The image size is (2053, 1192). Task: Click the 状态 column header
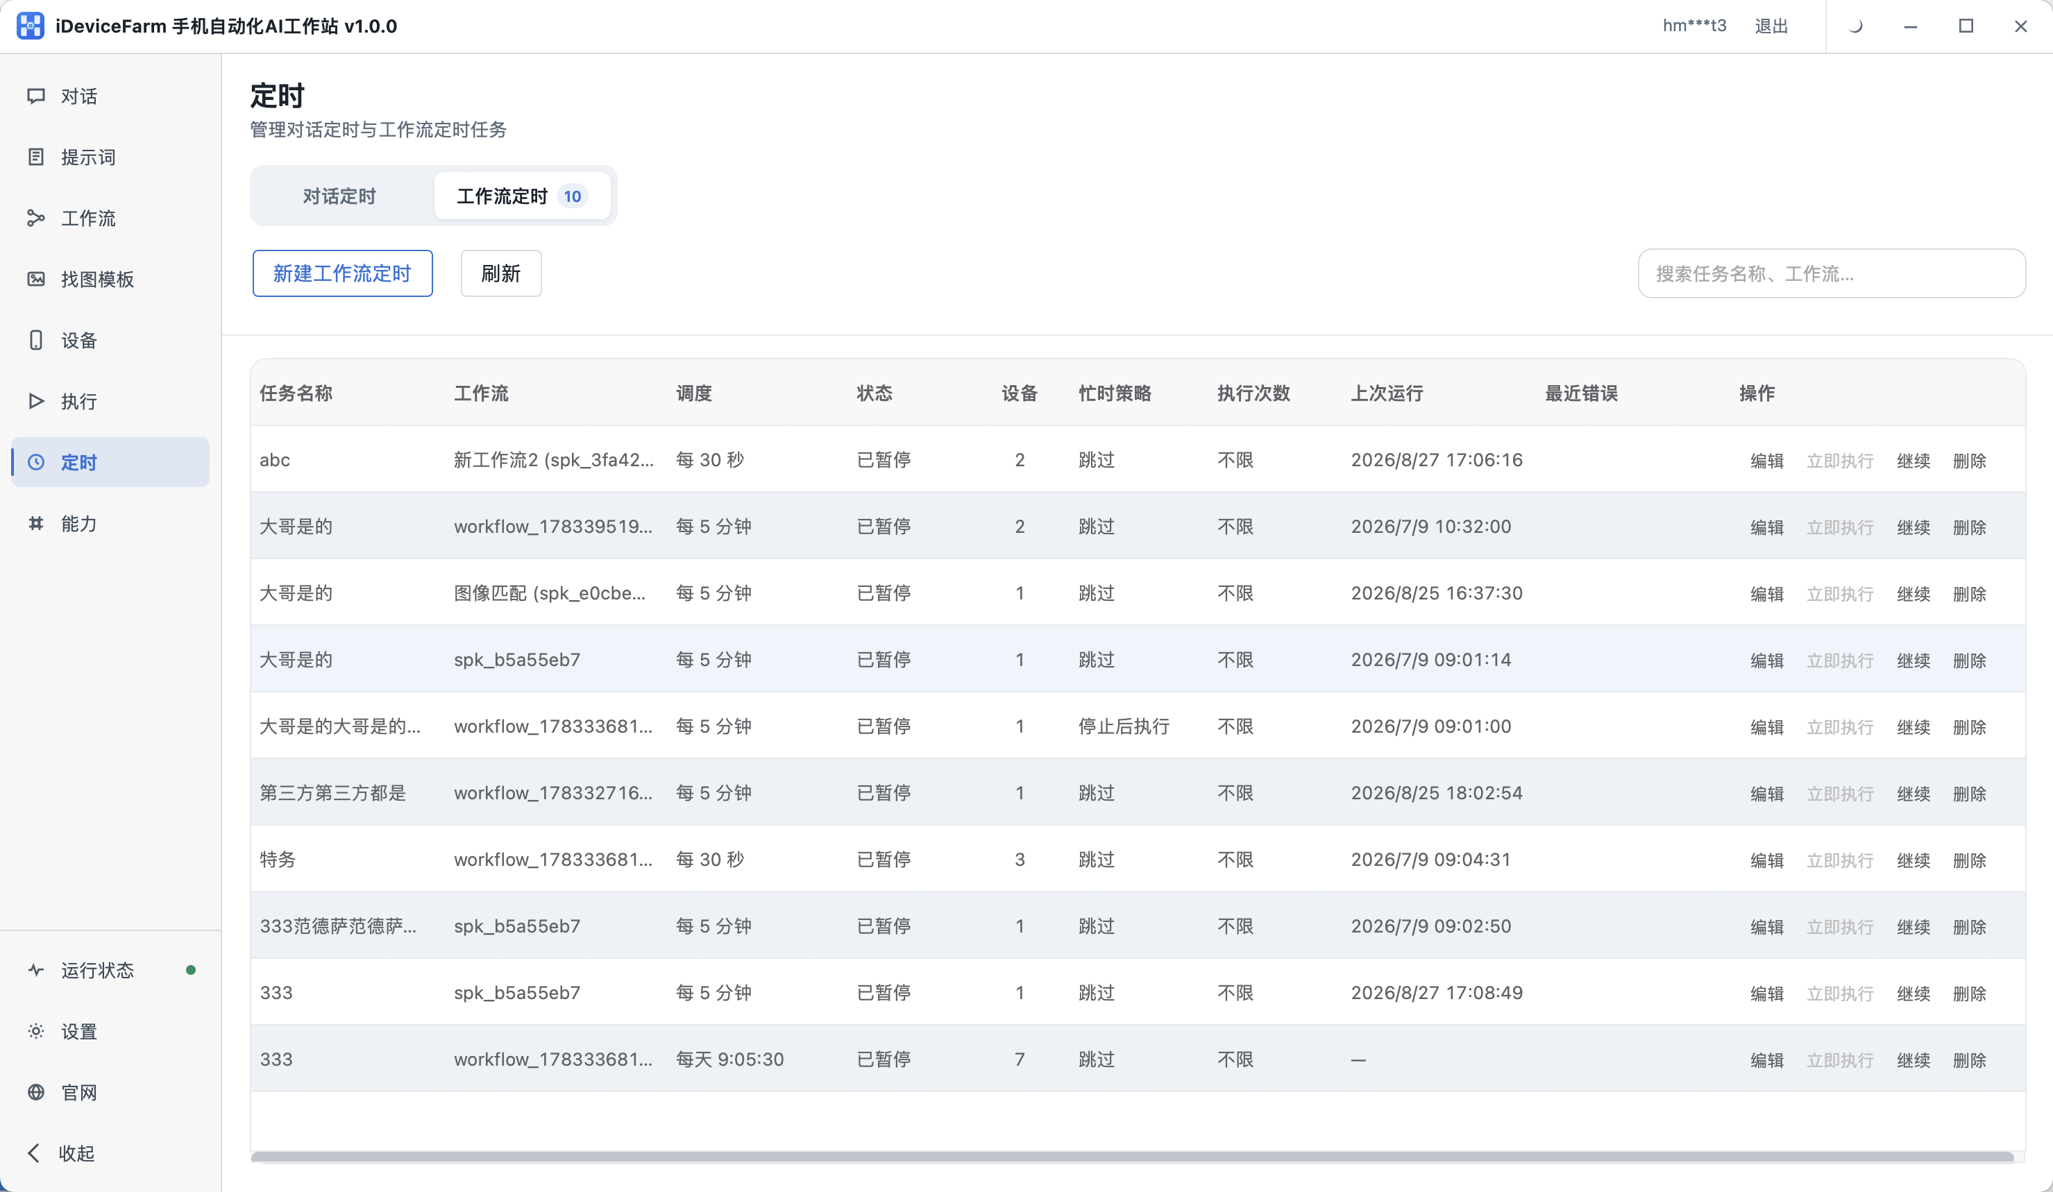[874, 393]
